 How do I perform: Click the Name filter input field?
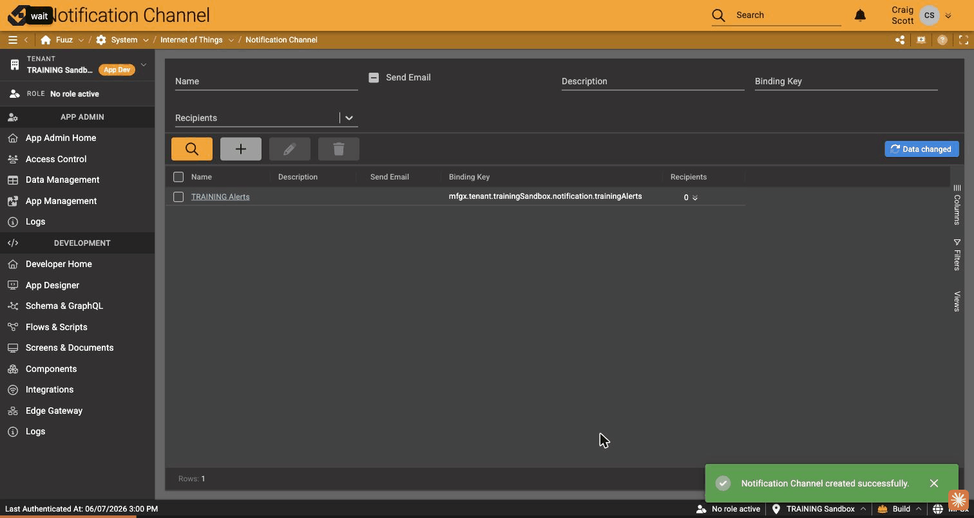tap(266, 81)
